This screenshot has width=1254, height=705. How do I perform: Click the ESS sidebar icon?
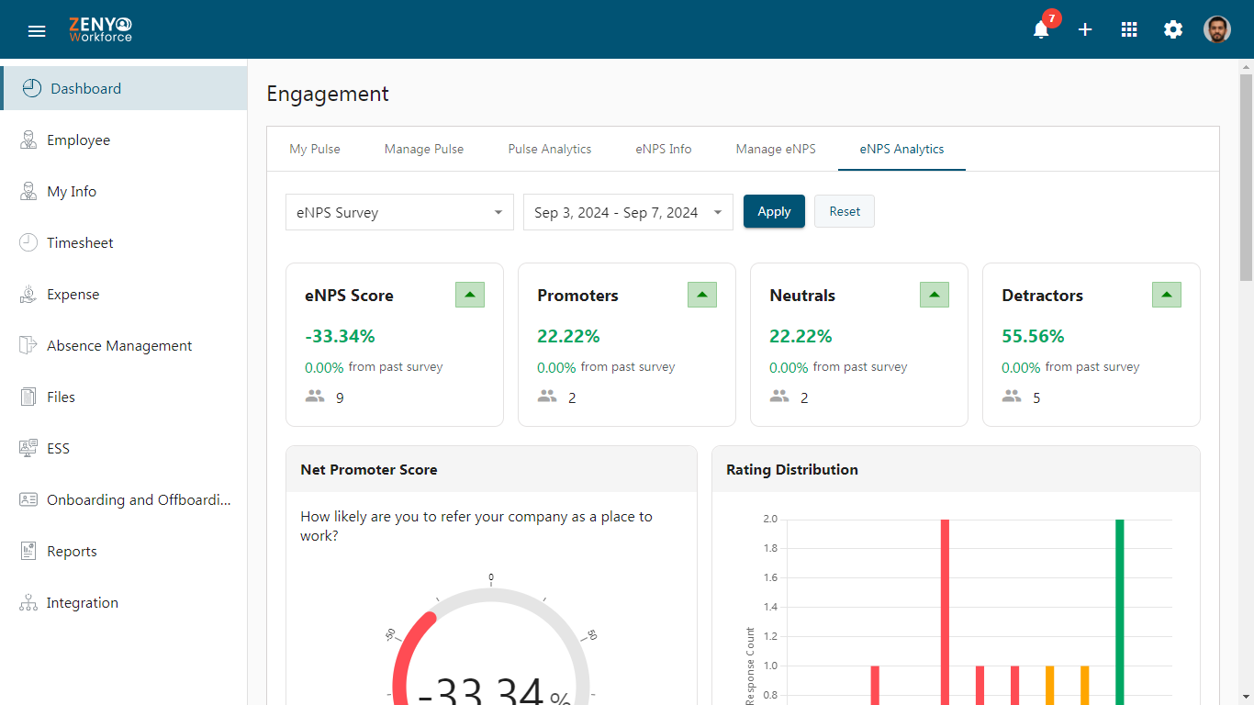(28, 448)
